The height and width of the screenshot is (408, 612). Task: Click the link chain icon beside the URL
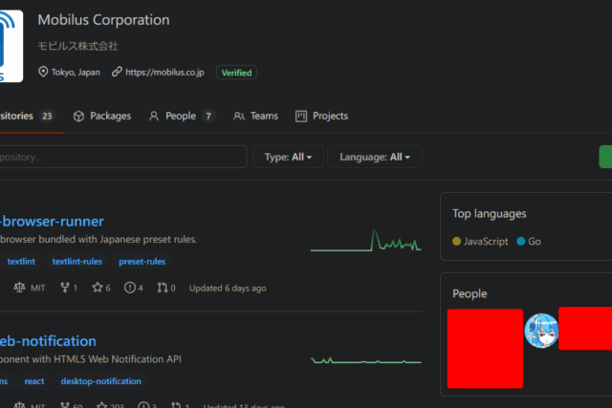[117, 72]
